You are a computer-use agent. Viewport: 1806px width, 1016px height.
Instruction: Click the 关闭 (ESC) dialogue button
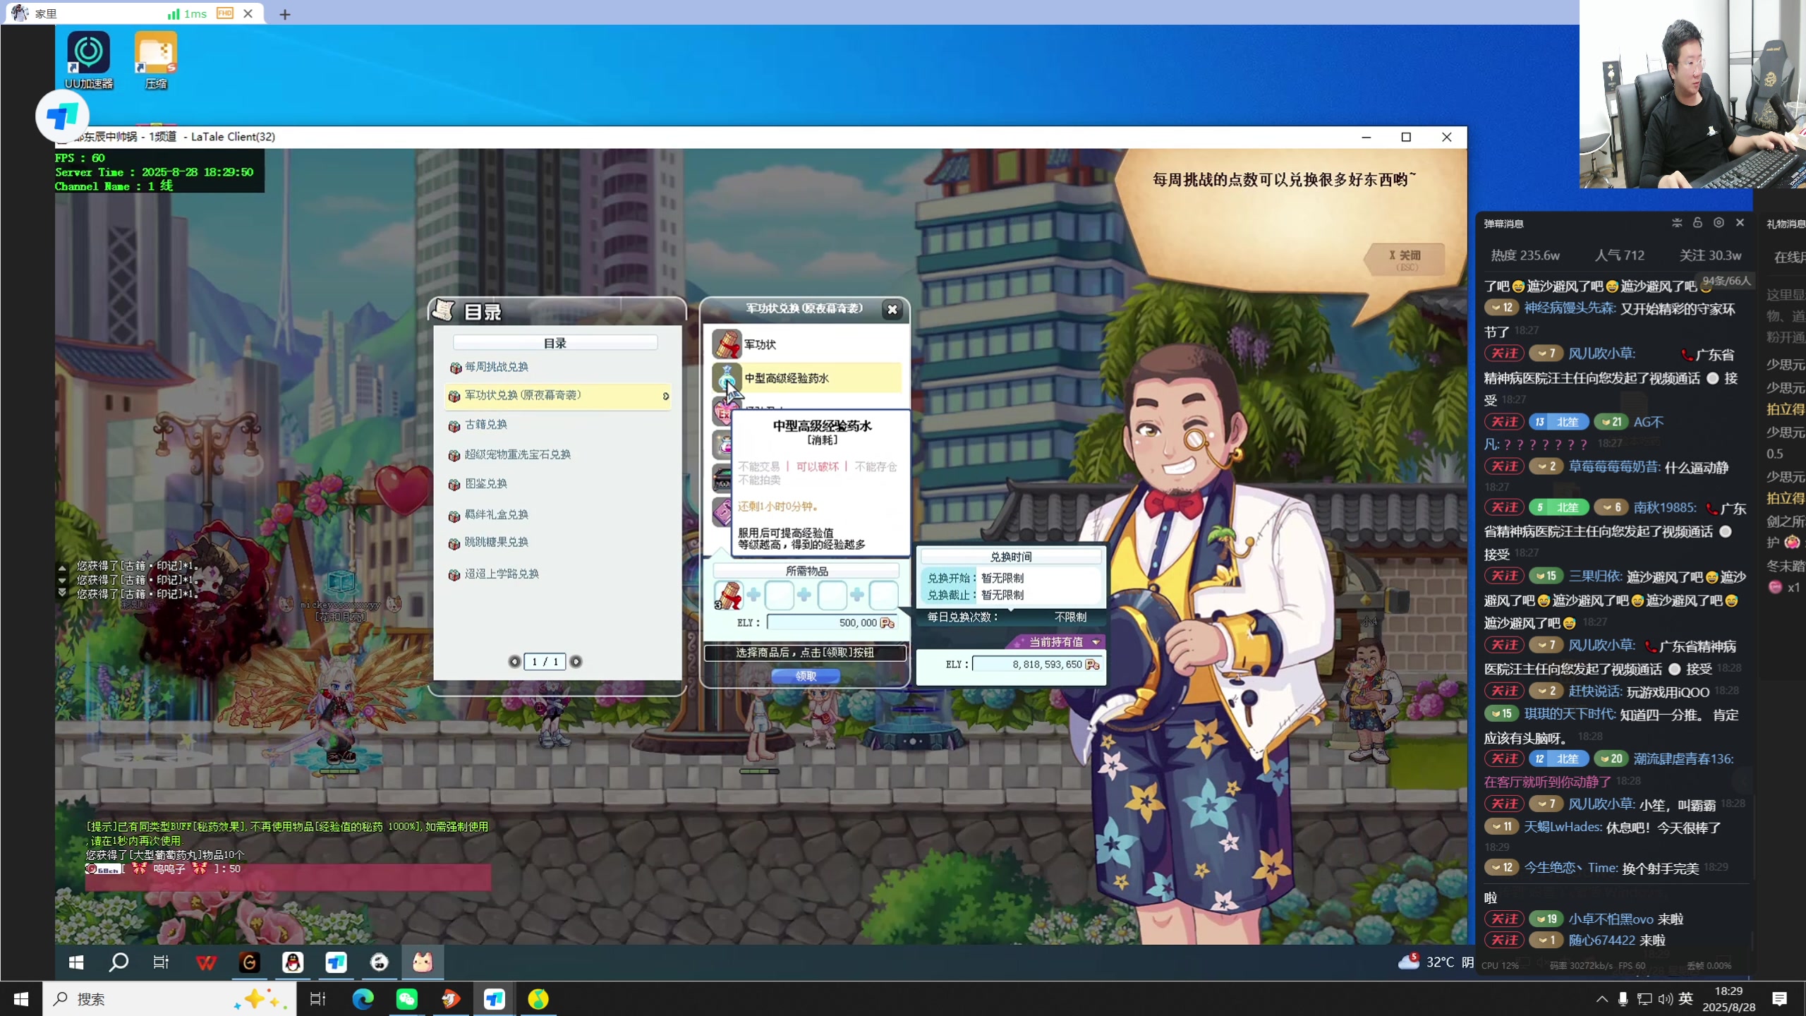click(1405, 259)
